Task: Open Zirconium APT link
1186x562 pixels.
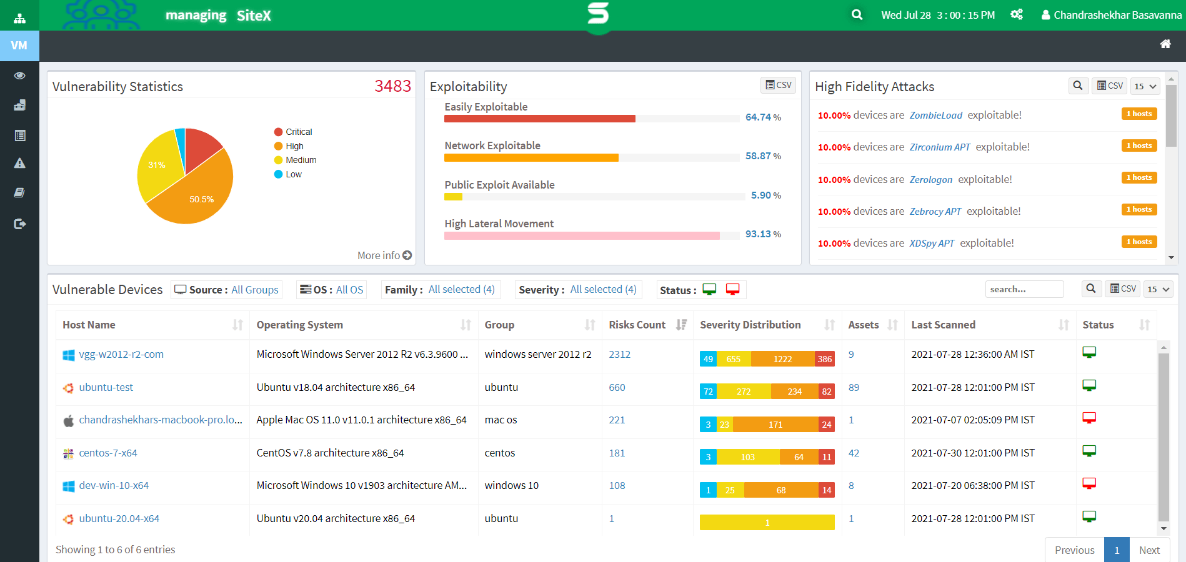Action: coord(940,147)
